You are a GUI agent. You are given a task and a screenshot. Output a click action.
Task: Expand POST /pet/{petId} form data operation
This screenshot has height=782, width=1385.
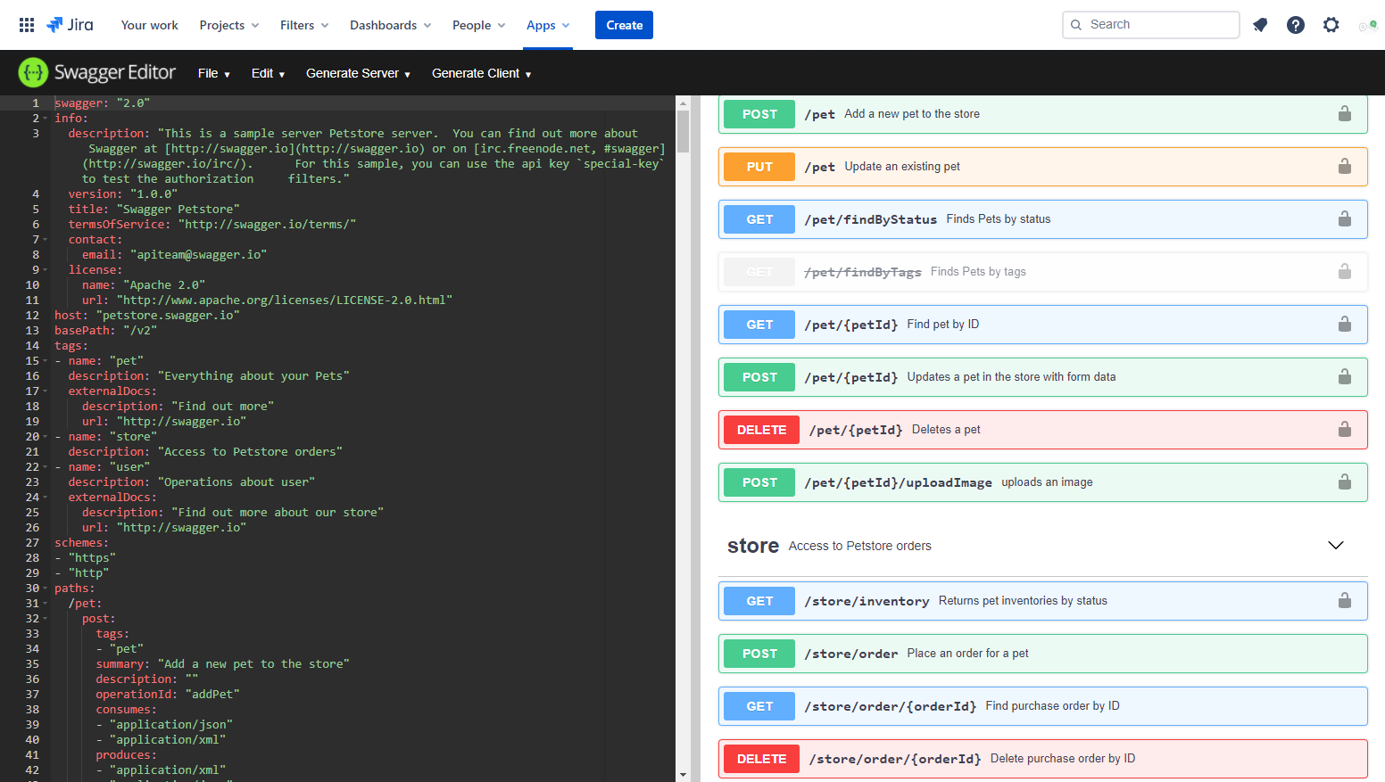point(1042,377)
